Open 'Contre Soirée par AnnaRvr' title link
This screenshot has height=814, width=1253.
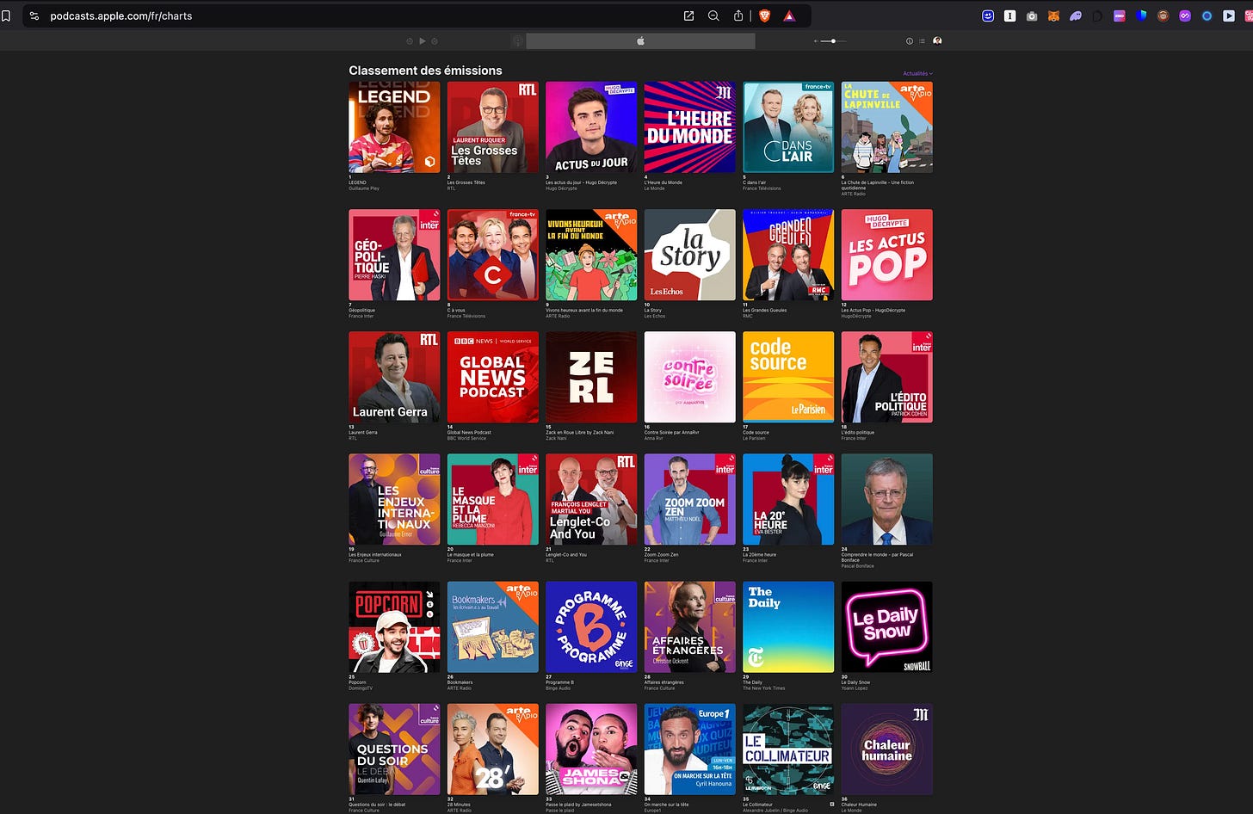672,432
